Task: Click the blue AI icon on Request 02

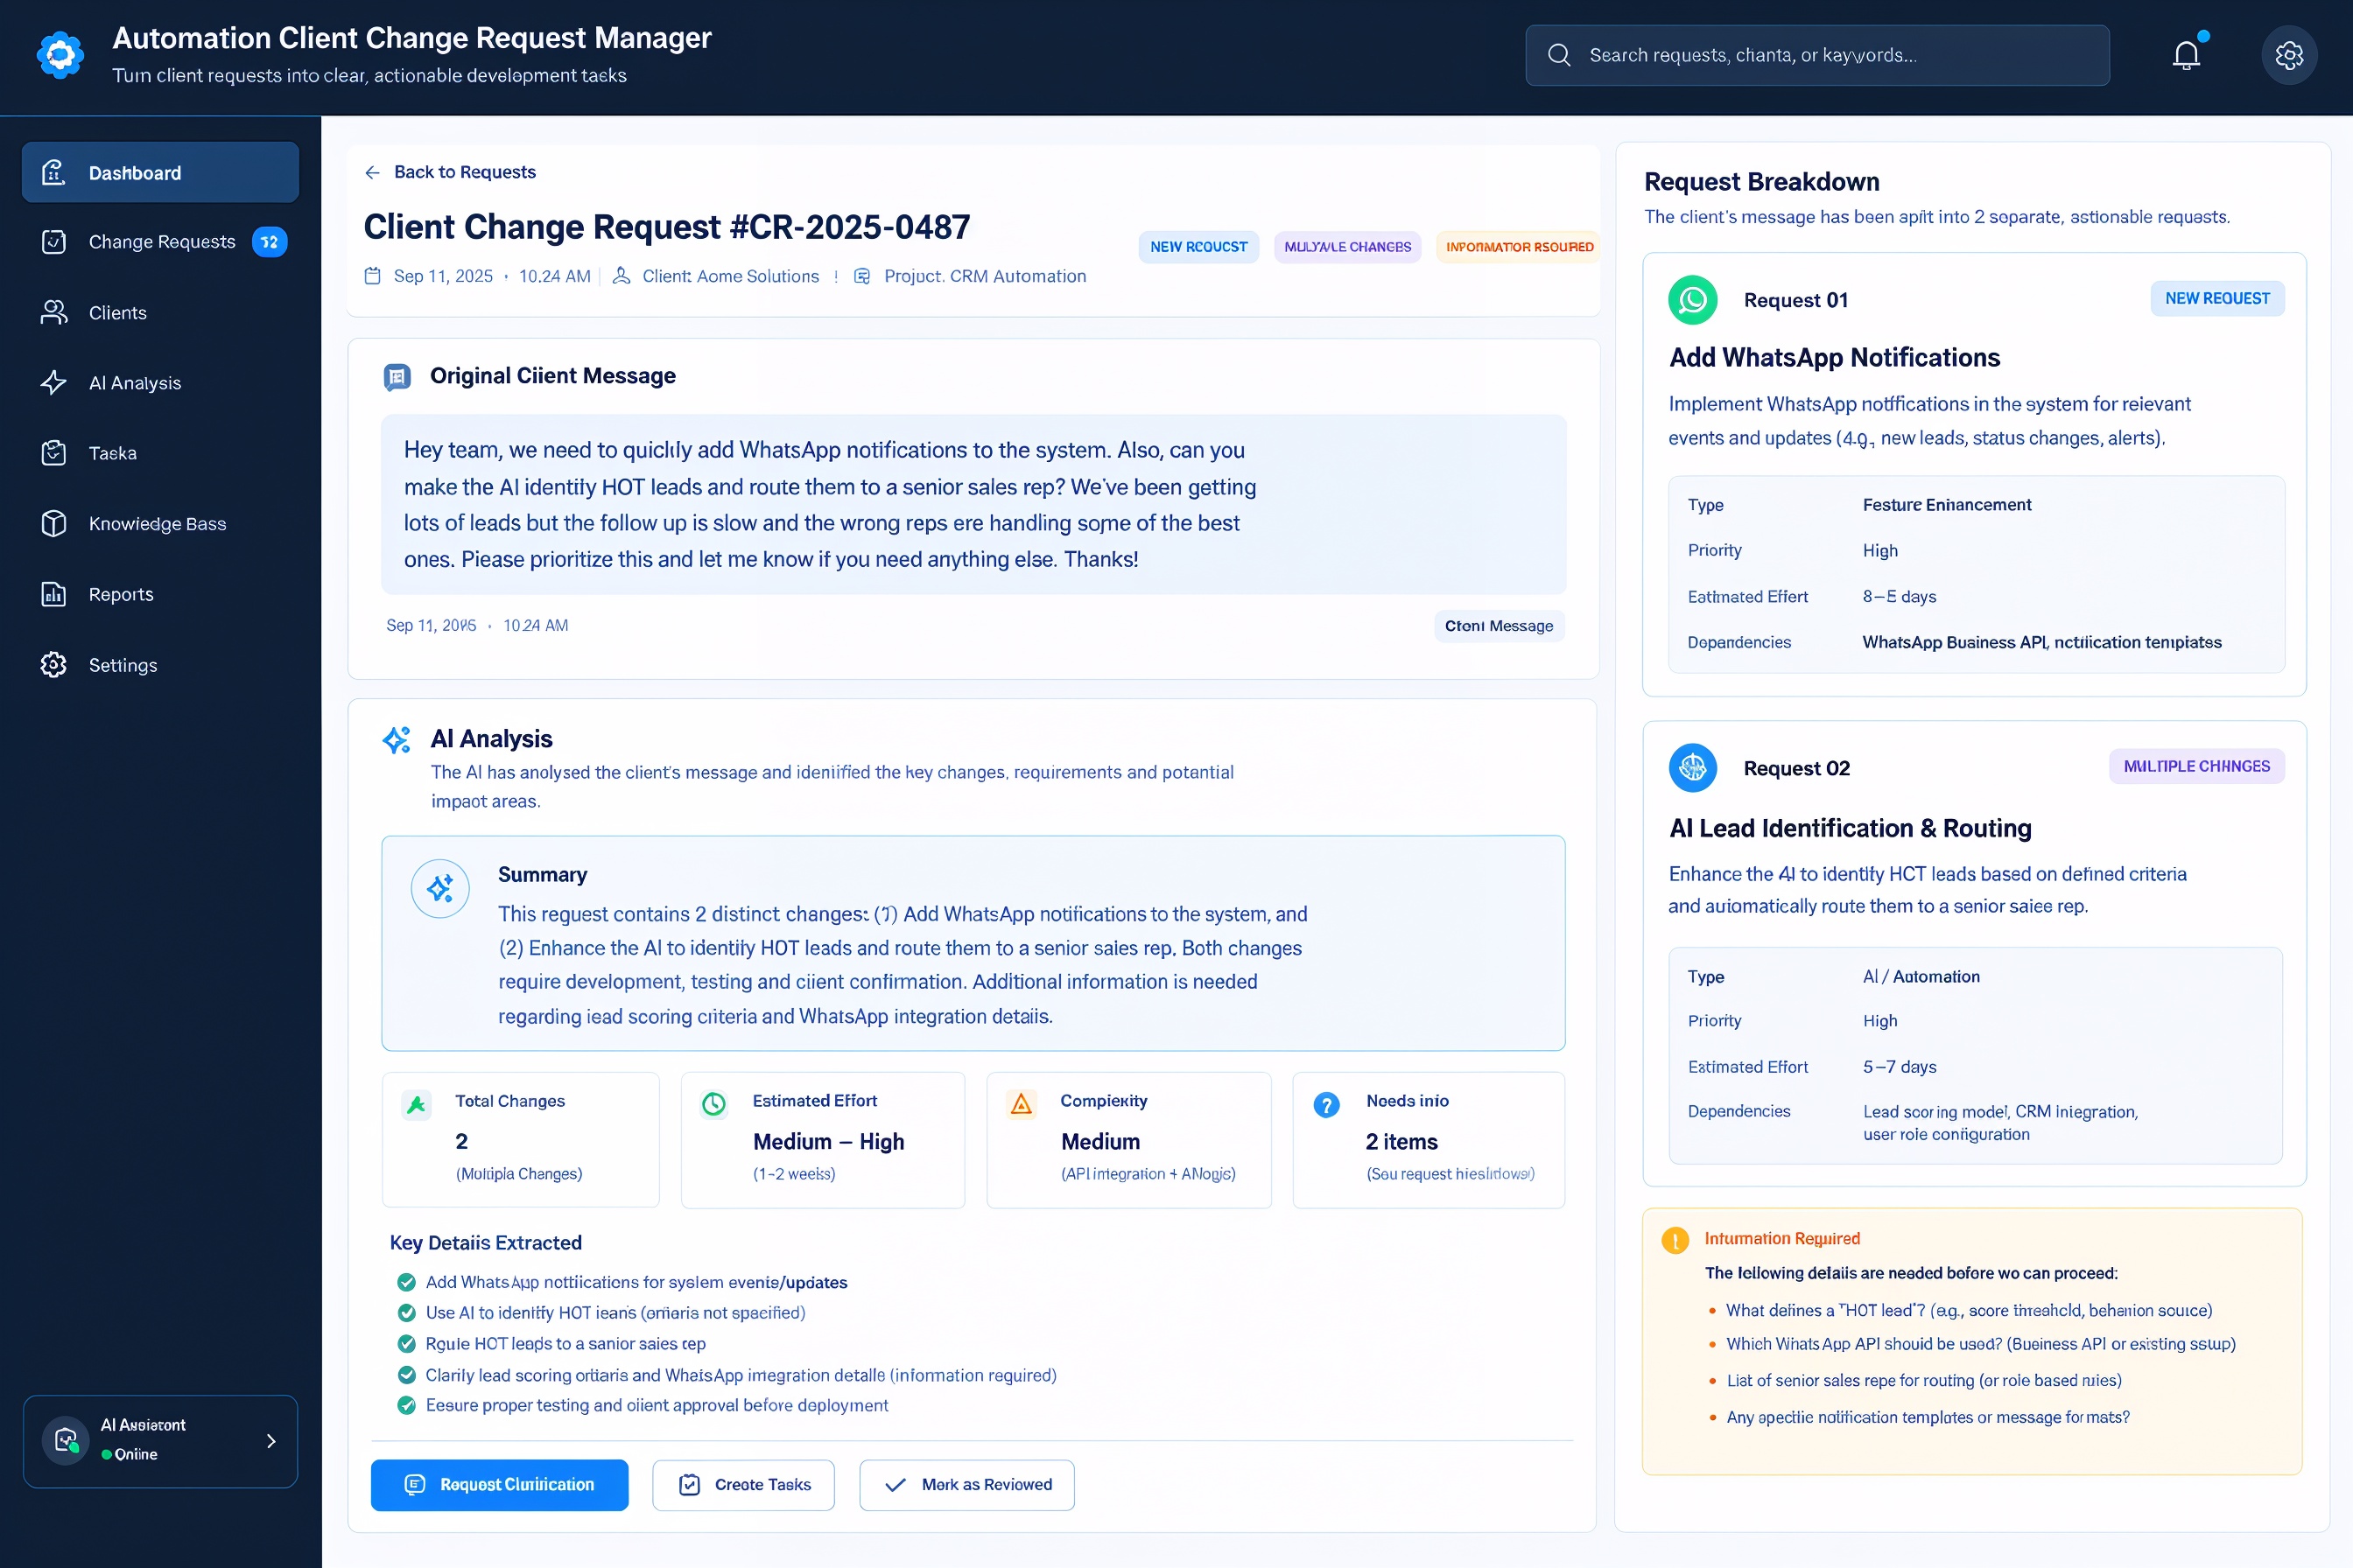Action: 1693,768
